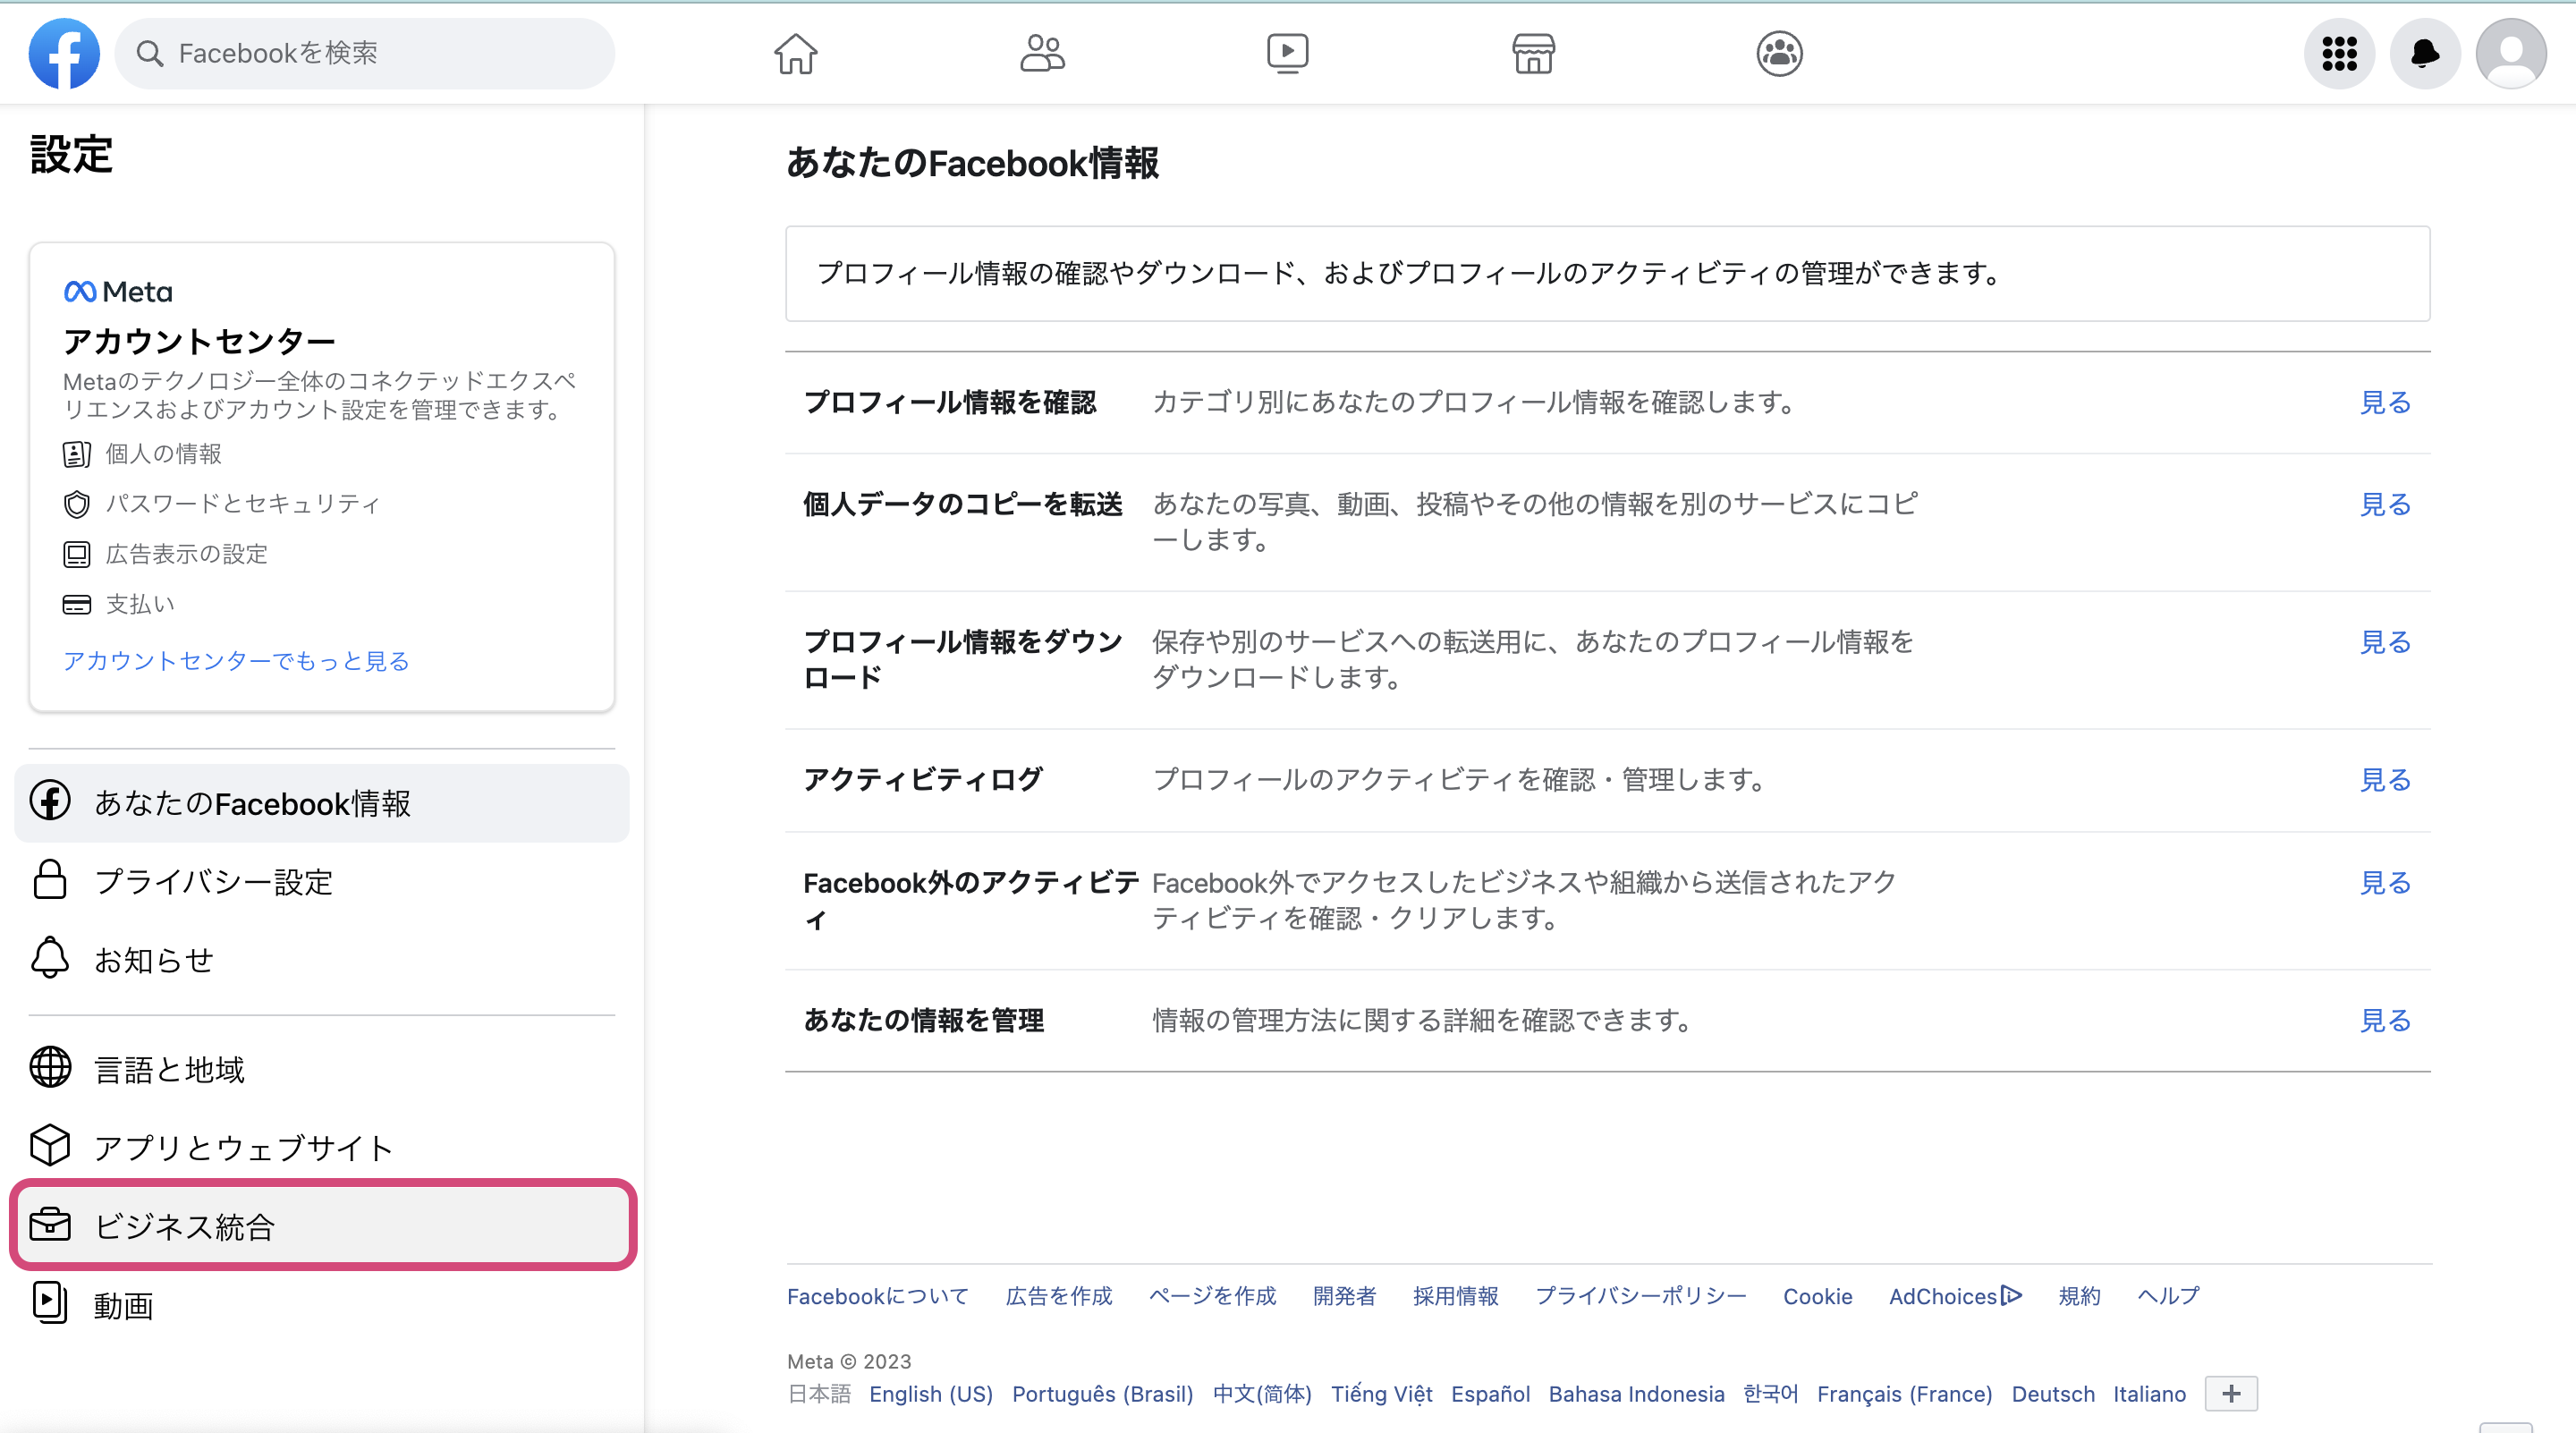Switch language to Italiano
Screen dimensions: 2576x1433
[2149, 1394]
